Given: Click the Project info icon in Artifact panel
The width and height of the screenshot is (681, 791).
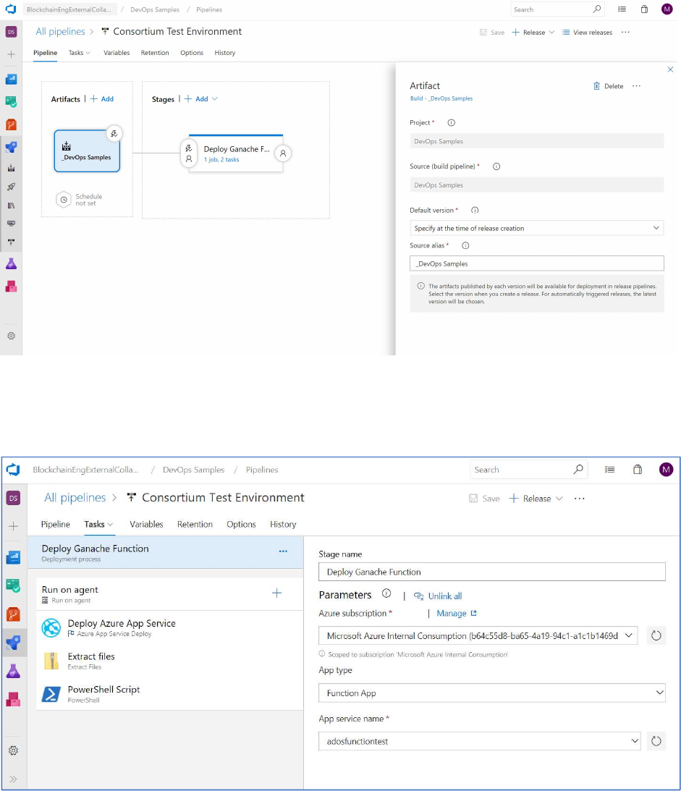Looking at the screenshot, I should [x=452, y=122].
